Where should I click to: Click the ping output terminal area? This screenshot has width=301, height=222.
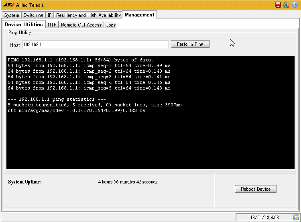pyautogui.click(x=150, y=112)
